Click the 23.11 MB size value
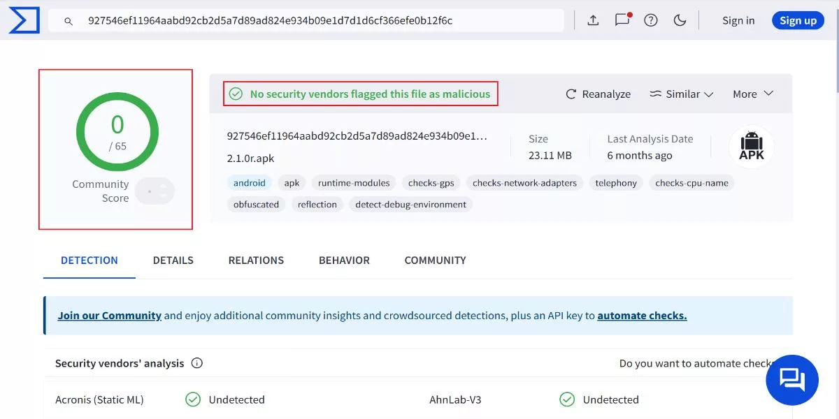 [550, 155]
